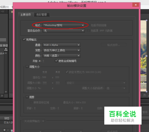Switch to the 主要选项 tab
The width and height of the screenshot is (149, 132).
click(26, 15)
